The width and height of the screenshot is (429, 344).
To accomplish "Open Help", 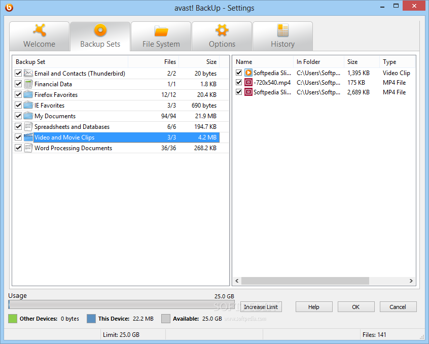I will [x=314, y=307].
